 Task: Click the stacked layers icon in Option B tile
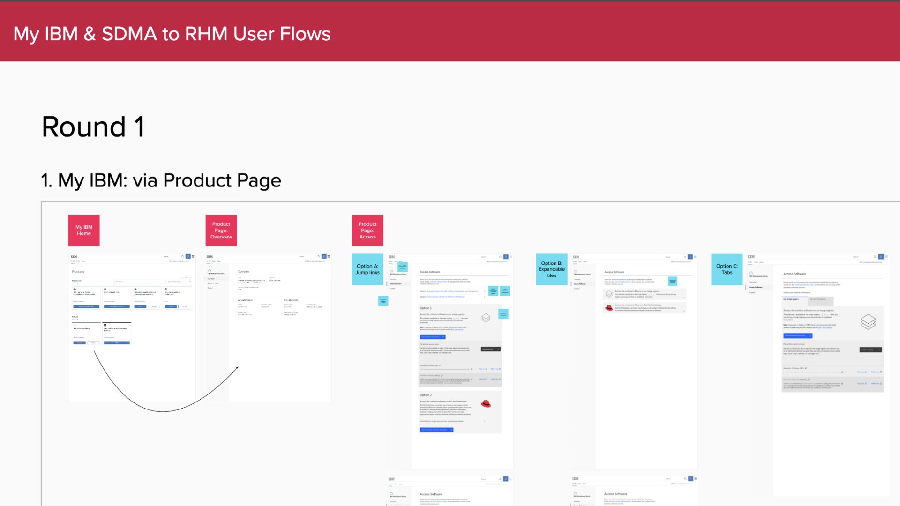click(x=609, y=294)
